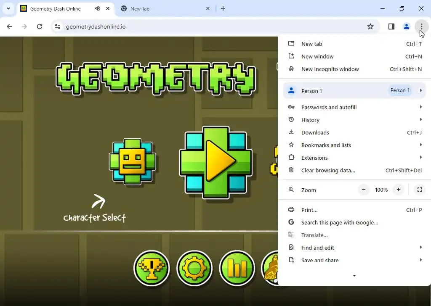Open a new tab with plus button
Image resolution: width=431 pixels, height=306 pixels.
pyautogui.click(x=223, y=8)
